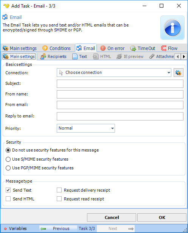Select Use S/MIME security features

point(37,159)
